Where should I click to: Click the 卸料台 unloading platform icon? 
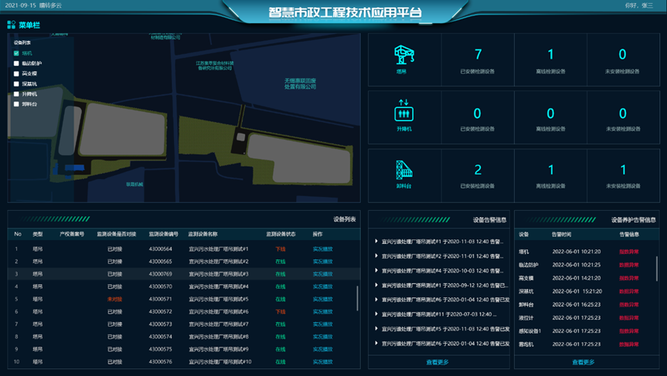coord(404,170)
